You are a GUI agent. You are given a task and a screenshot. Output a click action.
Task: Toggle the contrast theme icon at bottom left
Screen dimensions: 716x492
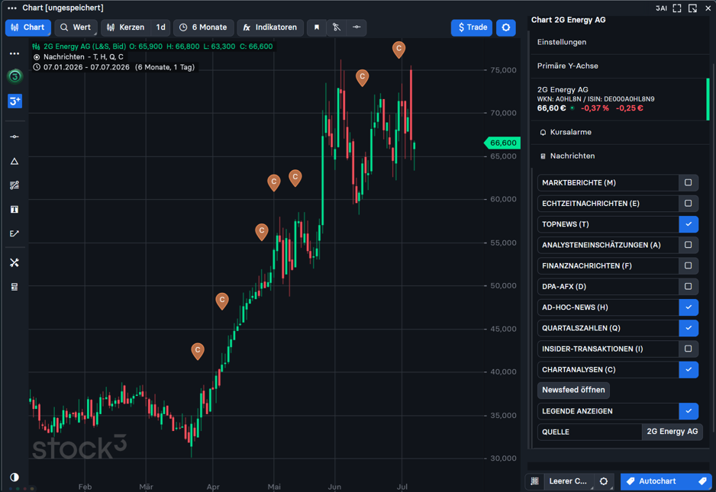15,478
